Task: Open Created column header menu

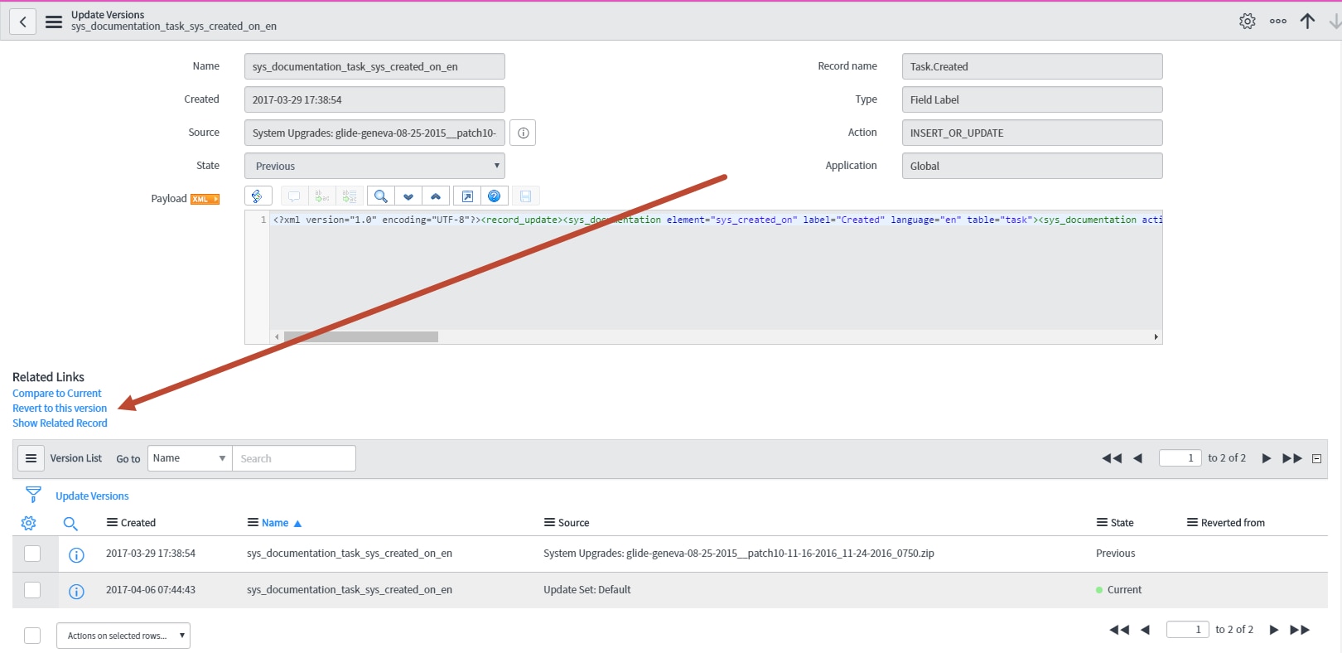Action: click(112, 523)
